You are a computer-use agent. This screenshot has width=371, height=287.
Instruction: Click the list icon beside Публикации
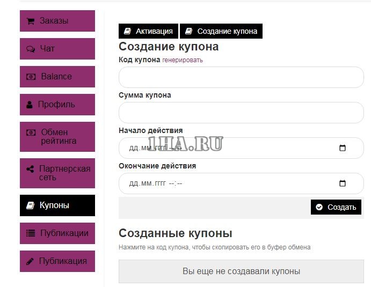click(x=31, y=233)
